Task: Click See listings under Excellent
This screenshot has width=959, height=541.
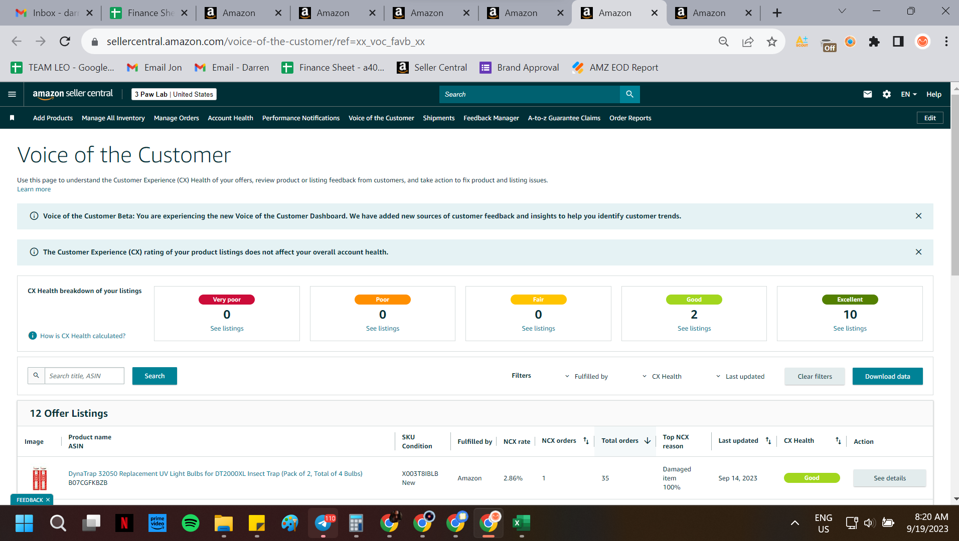Action: click(850, 329)
